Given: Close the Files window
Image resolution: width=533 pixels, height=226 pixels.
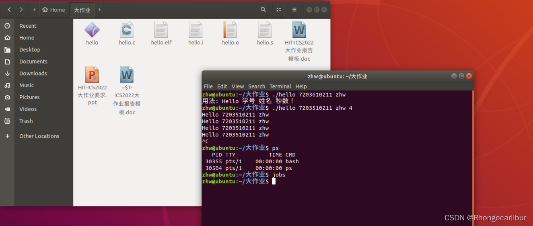Looking at the screenshot, I should (x=324, y=10).
